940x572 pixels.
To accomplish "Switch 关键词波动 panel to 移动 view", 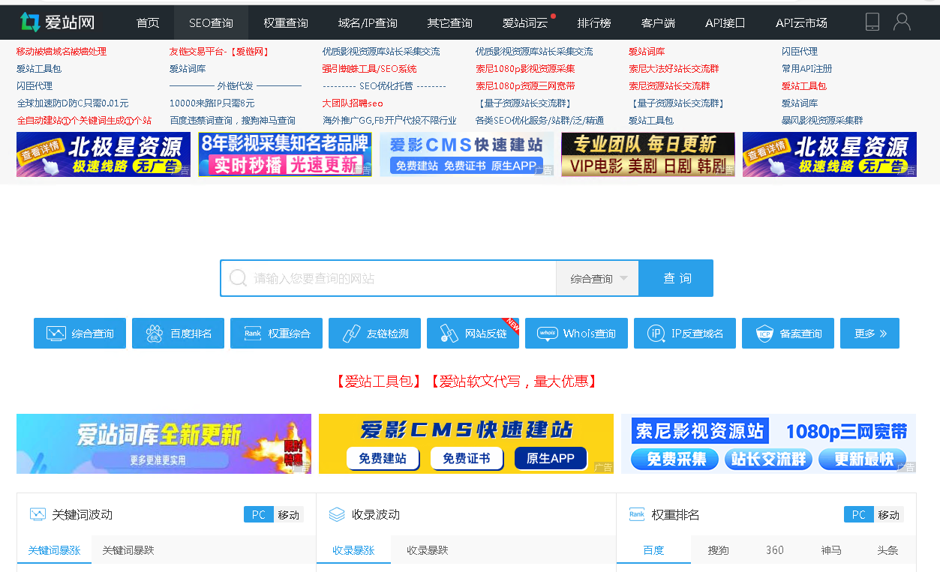I will [x=290, y=514].
